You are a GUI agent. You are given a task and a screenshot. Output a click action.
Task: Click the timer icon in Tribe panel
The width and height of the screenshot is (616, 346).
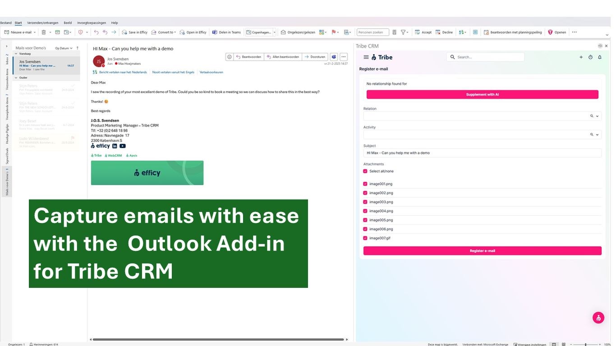(x=590, y=57)
